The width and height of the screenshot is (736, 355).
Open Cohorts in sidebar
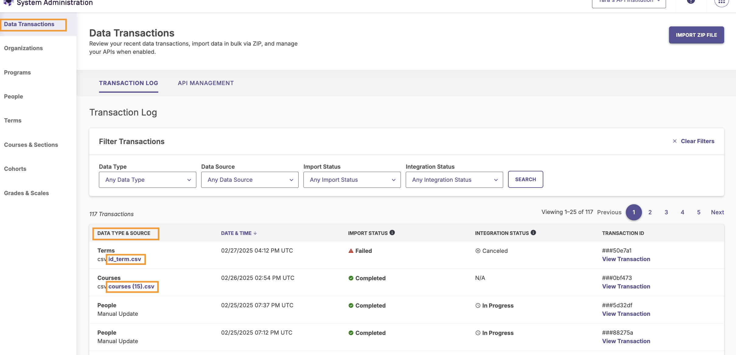click(x=15, y=169)
